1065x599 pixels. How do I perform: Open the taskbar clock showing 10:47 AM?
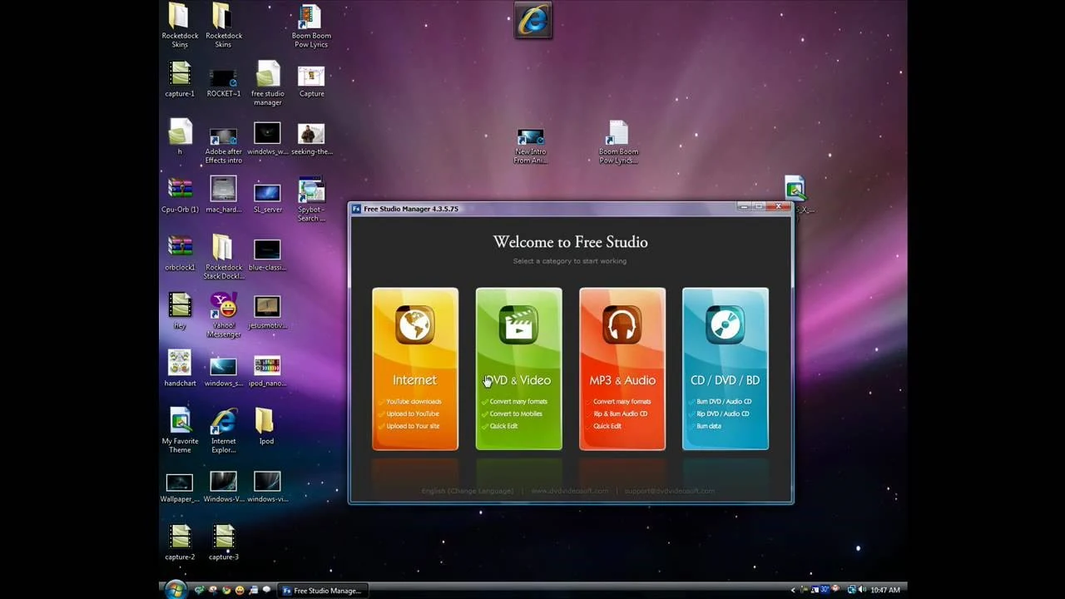tap(885, 591)
